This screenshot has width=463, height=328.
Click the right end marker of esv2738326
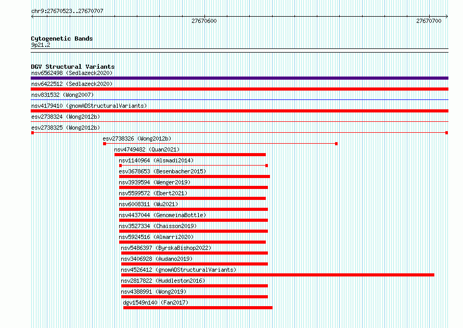click(336, 144)
